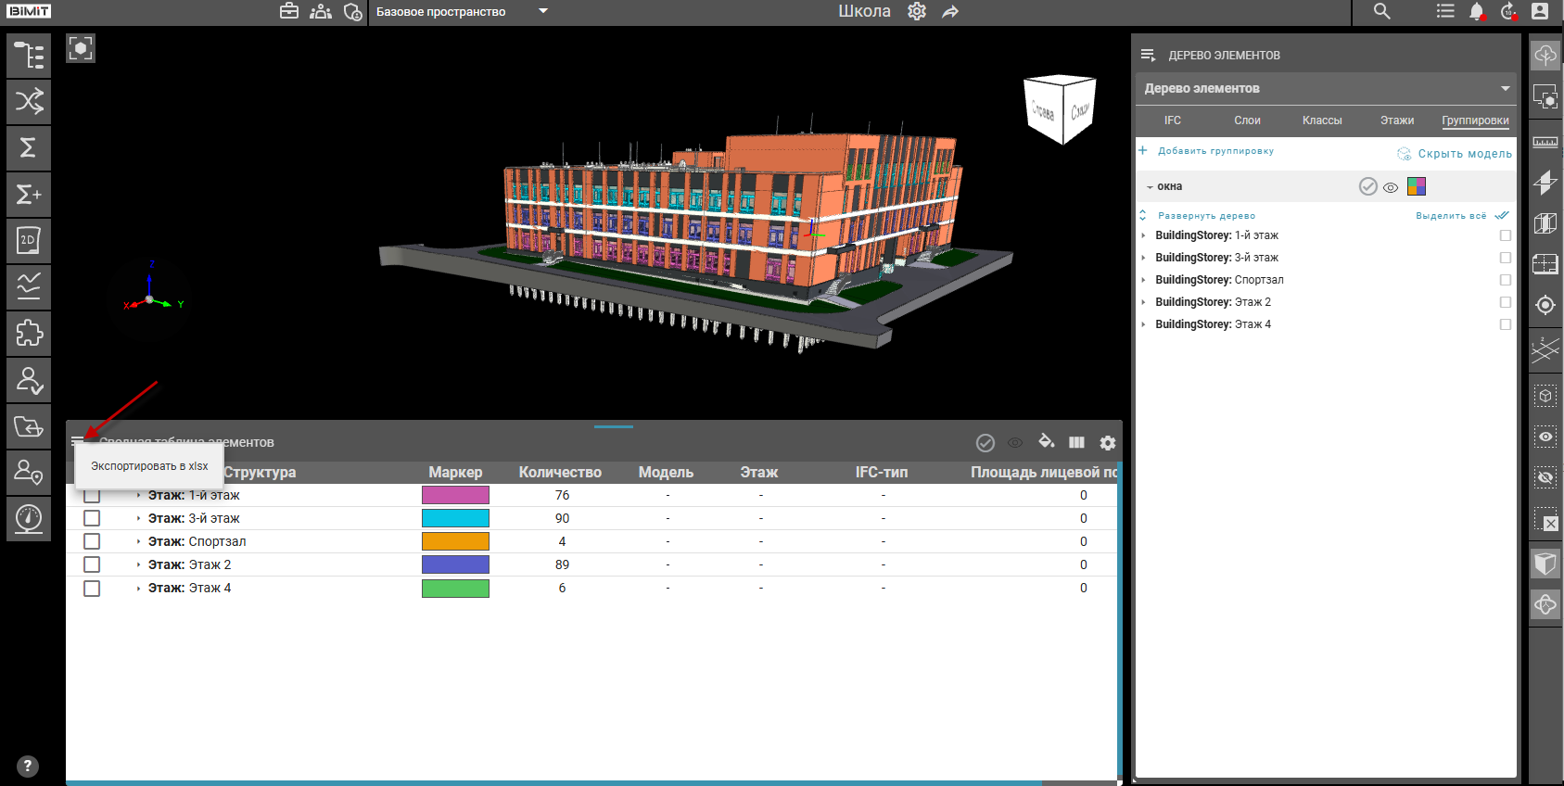The image size is (1564, 786).
Task: Click the puzzle piece plugins icon
Action: coord(29,334)
